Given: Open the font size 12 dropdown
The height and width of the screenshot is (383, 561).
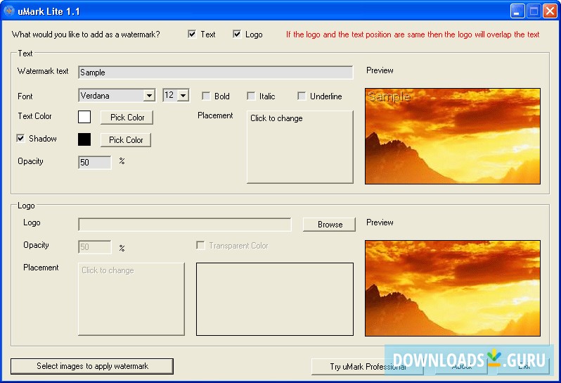Looking at the screenshot, I should (183, 96).
